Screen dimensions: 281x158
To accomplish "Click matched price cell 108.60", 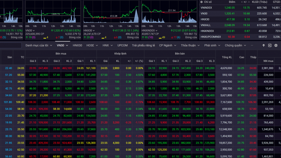I will (104, 102).
